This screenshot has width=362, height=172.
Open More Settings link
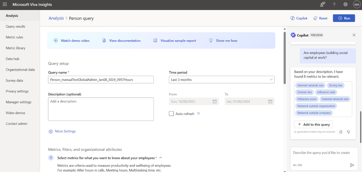coord(65,131)
